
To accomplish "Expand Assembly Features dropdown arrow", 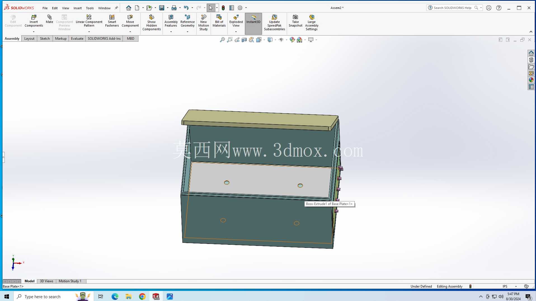I will pyautogui.click(x=171, y=32).
